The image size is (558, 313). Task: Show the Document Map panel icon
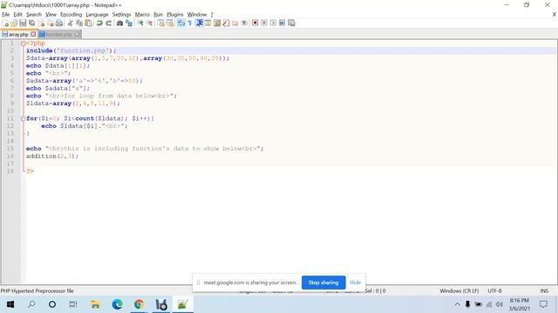click(217, 23)
